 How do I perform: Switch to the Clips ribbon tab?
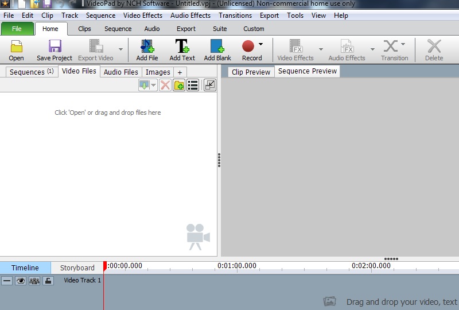(84, 29)
